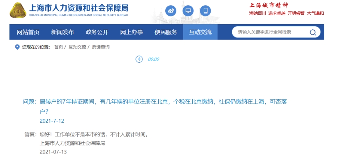The height and width of the screenshot is (164, 351).
Task: Click the slogan 海纳百川 追求卓越
Action: click(x=267, y=13)
